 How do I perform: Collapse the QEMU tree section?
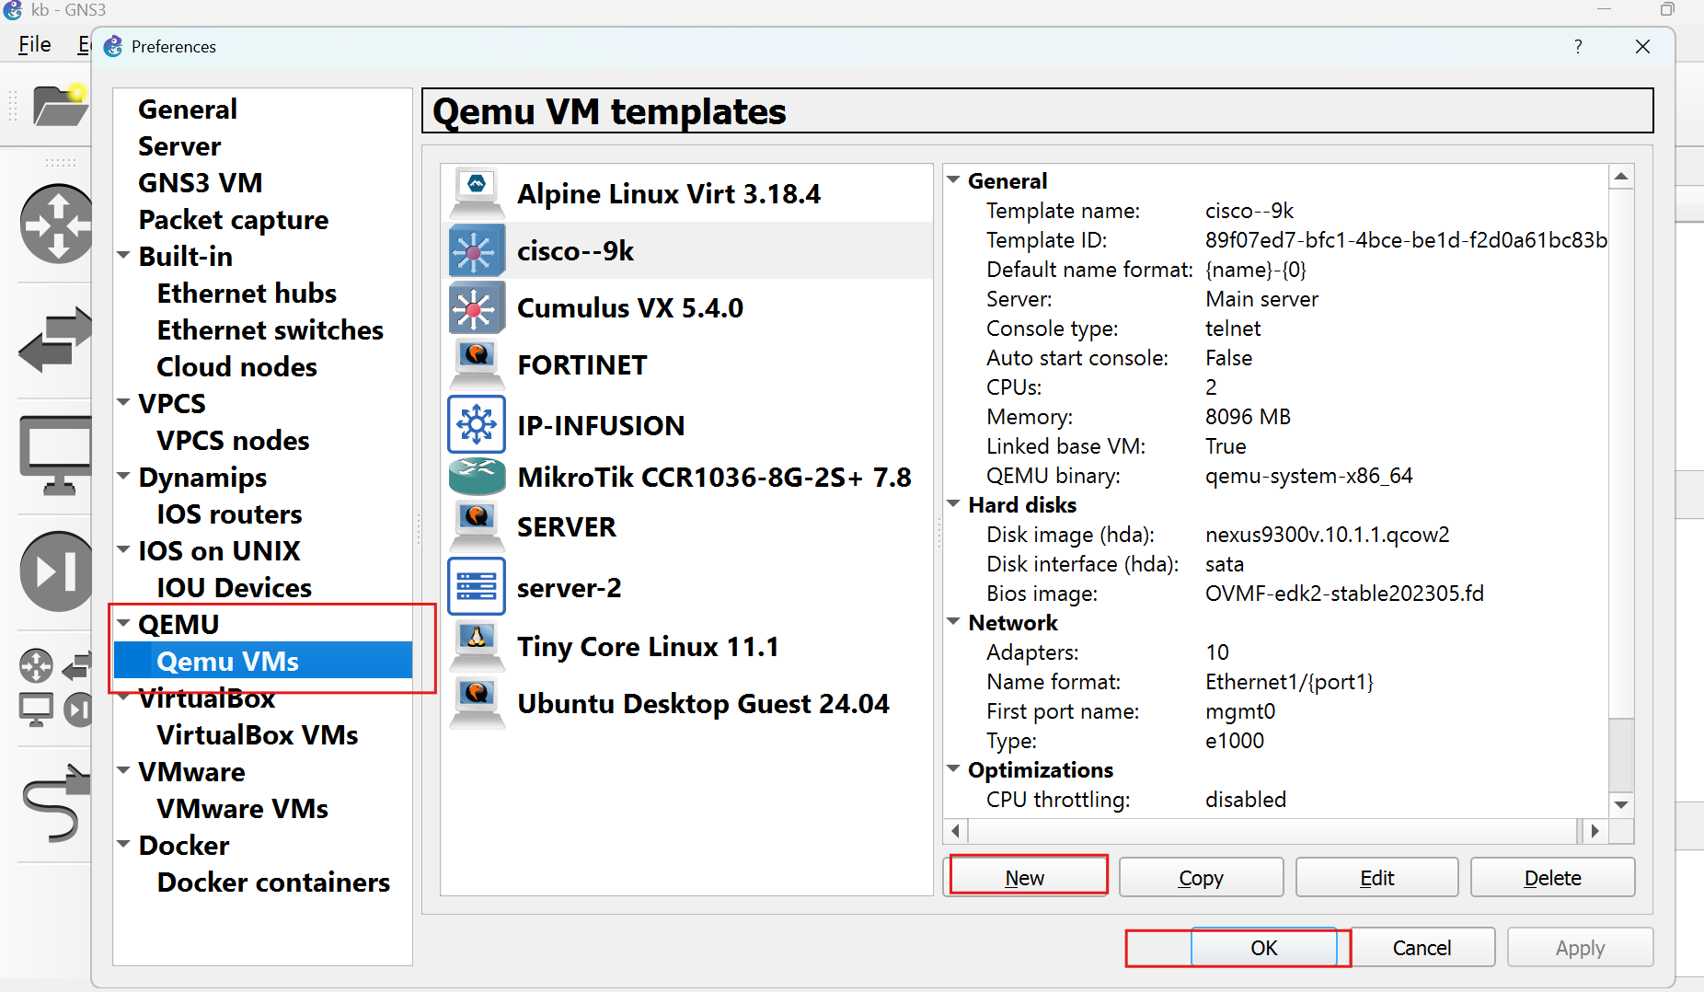click(x=124, y=624)
